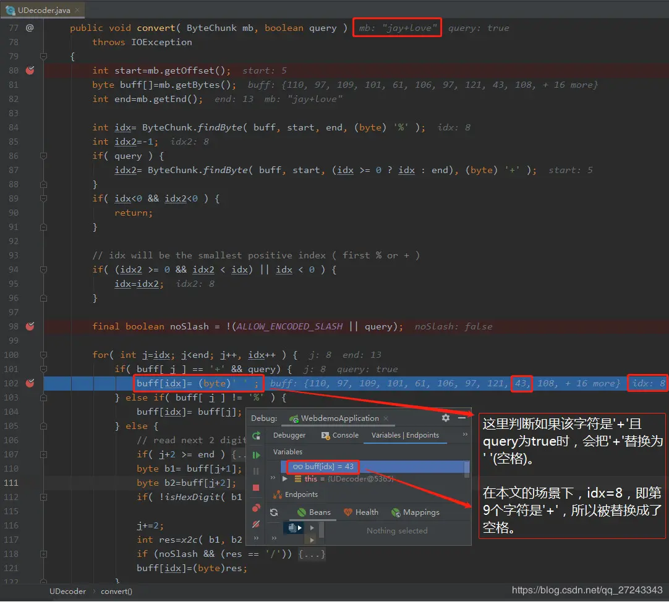The width and height of the screenshot is (669, 602).
Task: Resume program with the green play icon
Action: click(257, 455)
